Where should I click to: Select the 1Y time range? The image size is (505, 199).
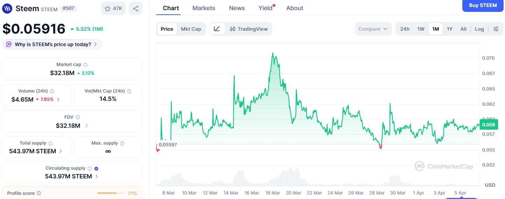pos(450,29)
